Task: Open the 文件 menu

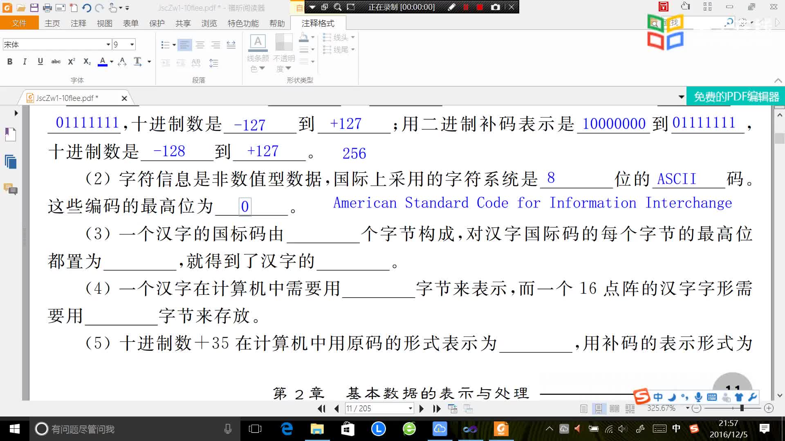Action: 19,23
